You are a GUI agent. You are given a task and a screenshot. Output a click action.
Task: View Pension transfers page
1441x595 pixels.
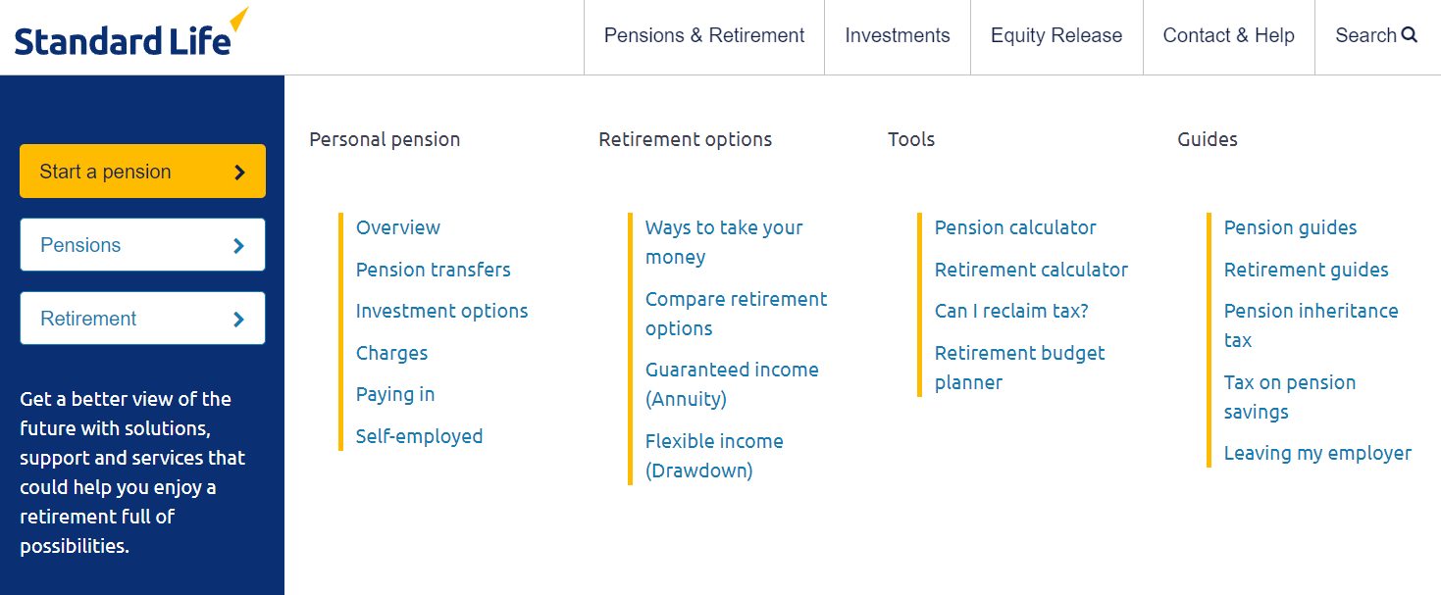[x=433, y=270]
